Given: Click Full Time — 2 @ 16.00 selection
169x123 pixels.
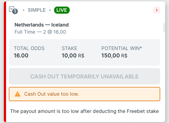Looking at the screenshot, I should point(40,32).
